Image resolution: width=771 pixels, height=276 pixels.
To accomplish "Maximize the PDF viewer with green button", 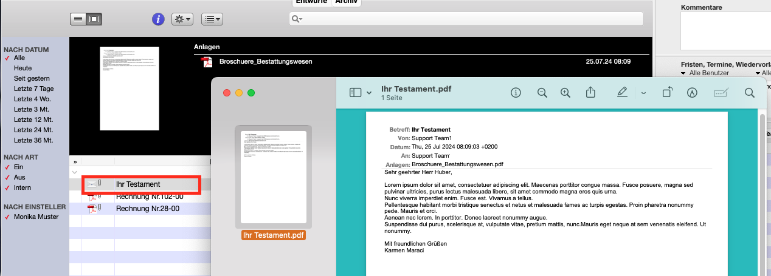I will (251, 93).
